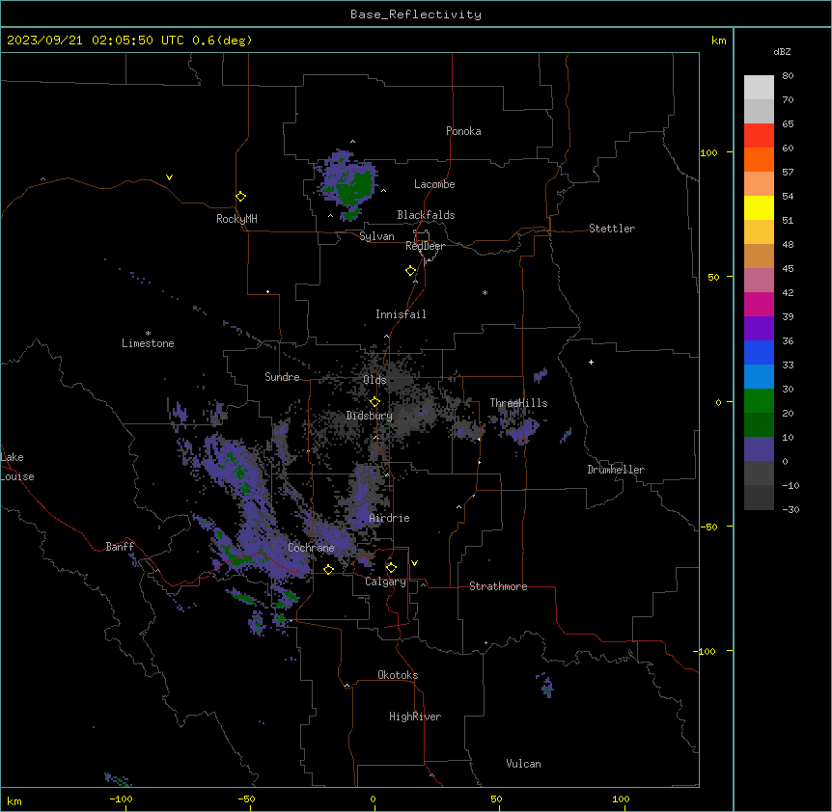Click the yellow v marker northwest of RockyMH
This screenshot has width=832, height=812.
pos(169,177)
